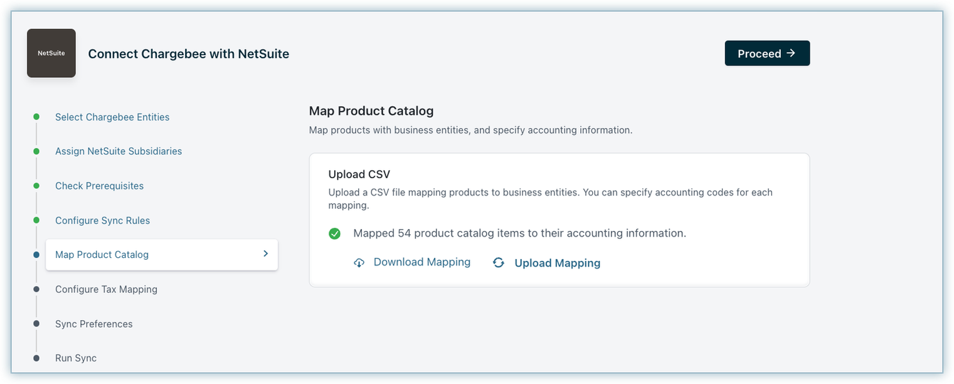Click the green dot beside Select Chargebee Entities
Image resolution: width=954 pixels, height=384 pixels.
36,117
